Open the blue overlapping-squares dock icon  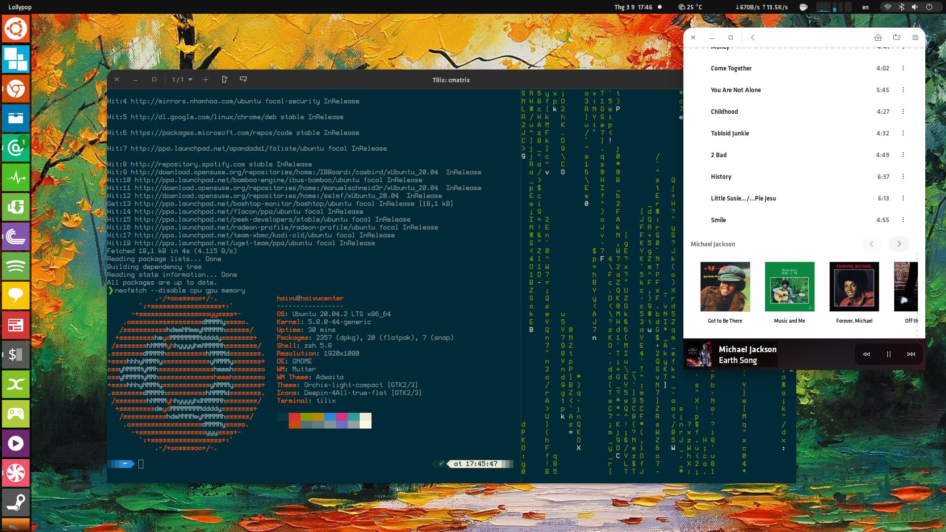point(16,59)
